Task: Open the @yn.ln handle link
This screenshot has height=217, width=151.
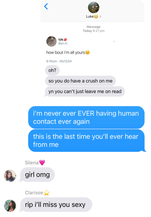Action: [x=63, y=44]
